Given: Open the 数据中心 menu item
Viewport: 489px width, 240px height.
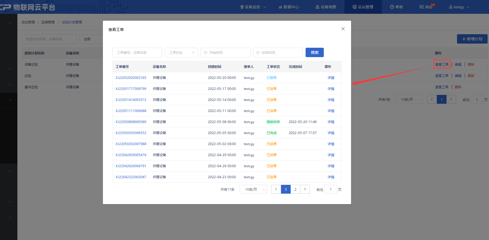Looking at the screenshot, I should 288,7.
